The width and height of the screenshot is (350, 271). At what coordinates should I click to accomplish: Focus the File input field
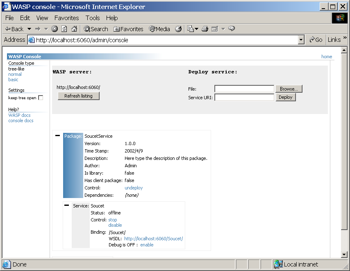tap(244, 89)
